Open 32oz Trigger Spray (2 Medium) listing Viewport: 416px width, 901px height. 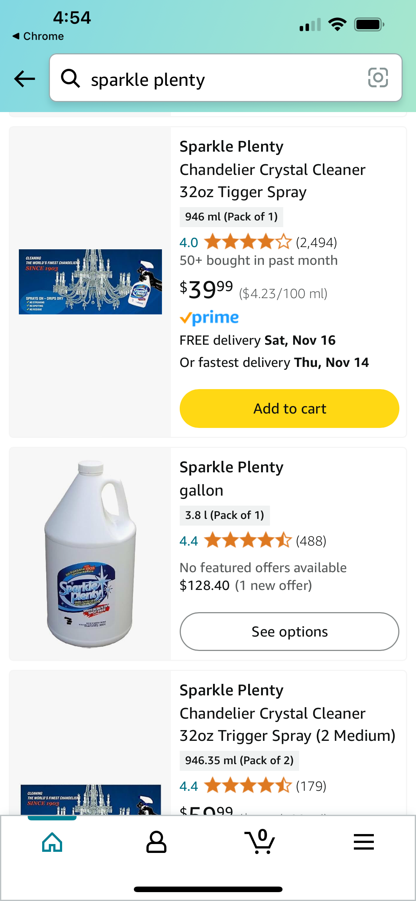pyautogui.click(x=287, y=713)
